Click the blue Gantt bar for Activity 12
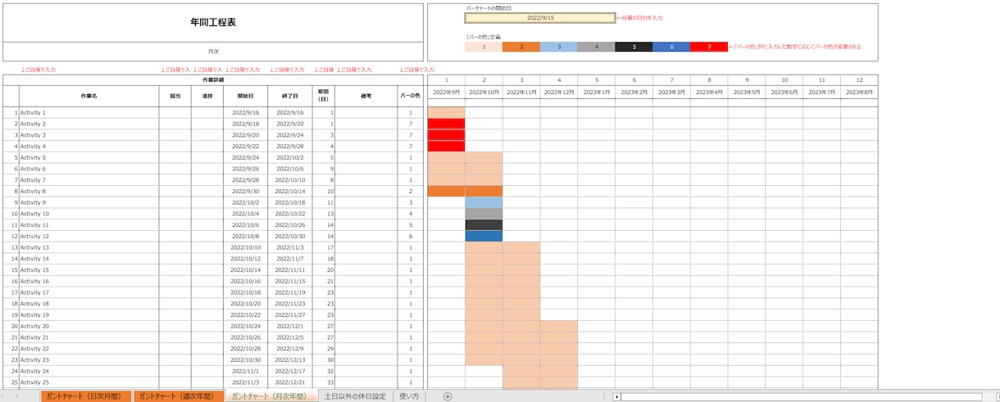 click(484, 236)
